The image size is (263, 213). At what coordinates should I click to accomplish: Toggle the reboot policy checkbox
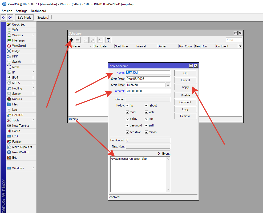point(147,105)
